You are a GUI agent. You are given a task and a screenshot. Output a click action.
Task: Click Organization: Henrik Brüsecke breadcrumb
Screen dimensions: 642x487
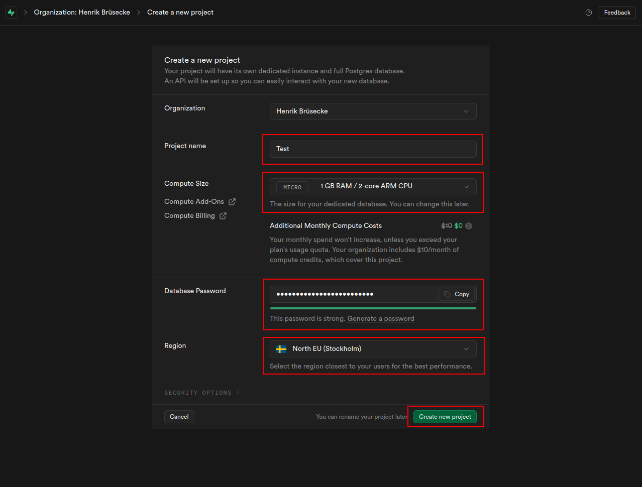tap(82, 13)
